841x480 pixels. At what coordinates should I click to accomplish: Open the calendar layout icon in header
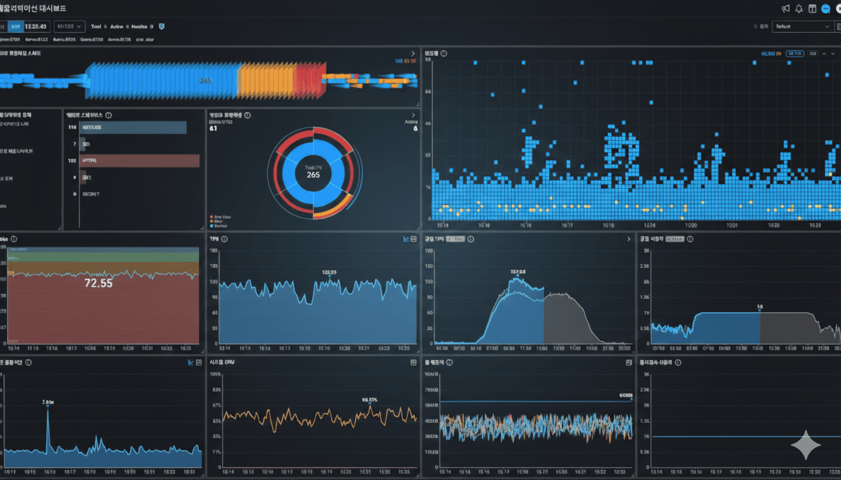[x=812, y=9]
